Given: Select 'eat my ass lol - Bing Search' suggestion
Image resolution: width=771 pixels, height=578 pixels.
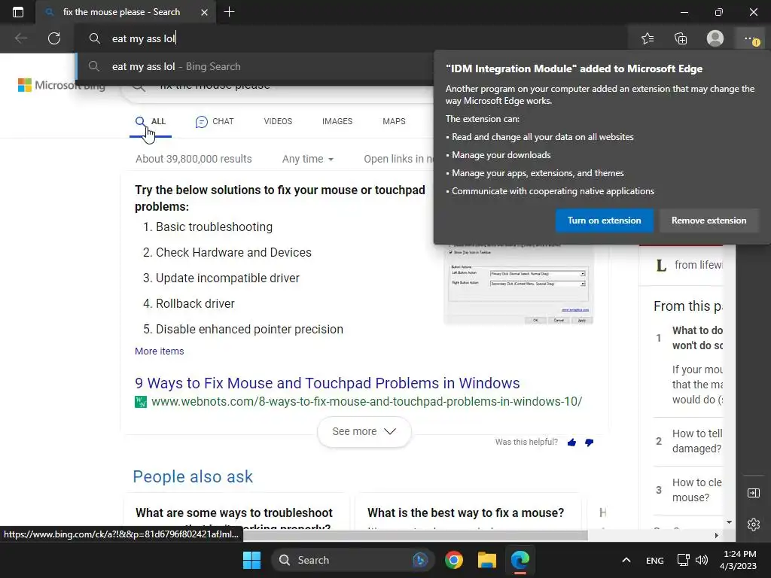Looking at the screenshot, I should point(254,66).
